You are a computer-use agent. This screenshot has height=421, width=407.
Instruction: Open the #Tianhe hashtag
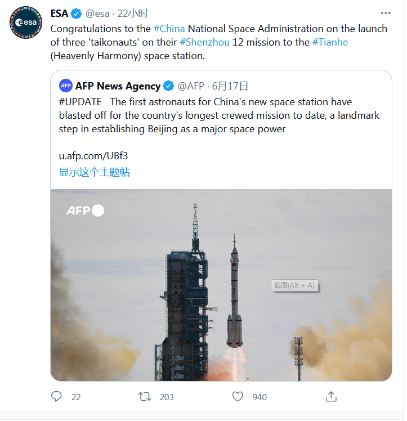coord(330,42)
